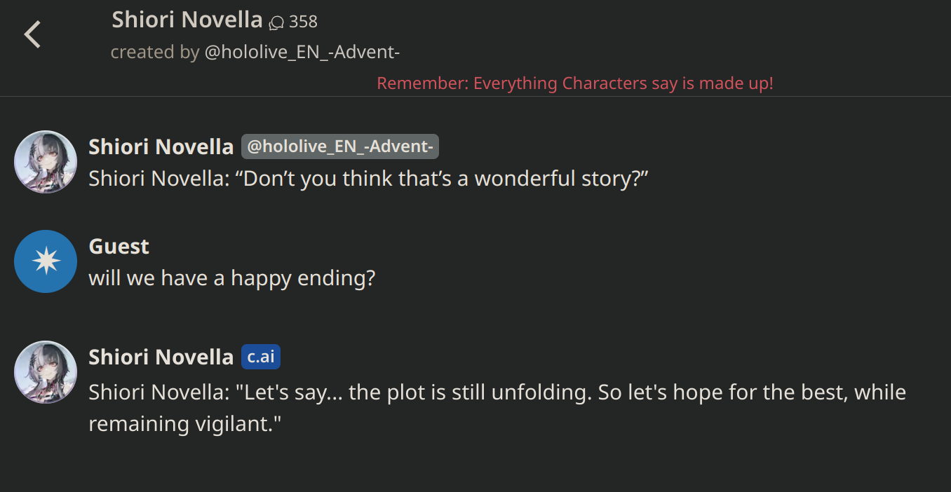Click the Shiori Novella title in header
951x492 pixels.
187,20
